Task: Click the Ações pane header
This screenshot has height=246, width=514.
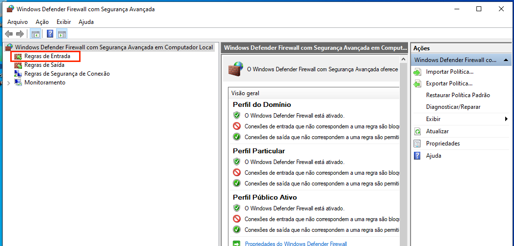Action: pos(462,48)
